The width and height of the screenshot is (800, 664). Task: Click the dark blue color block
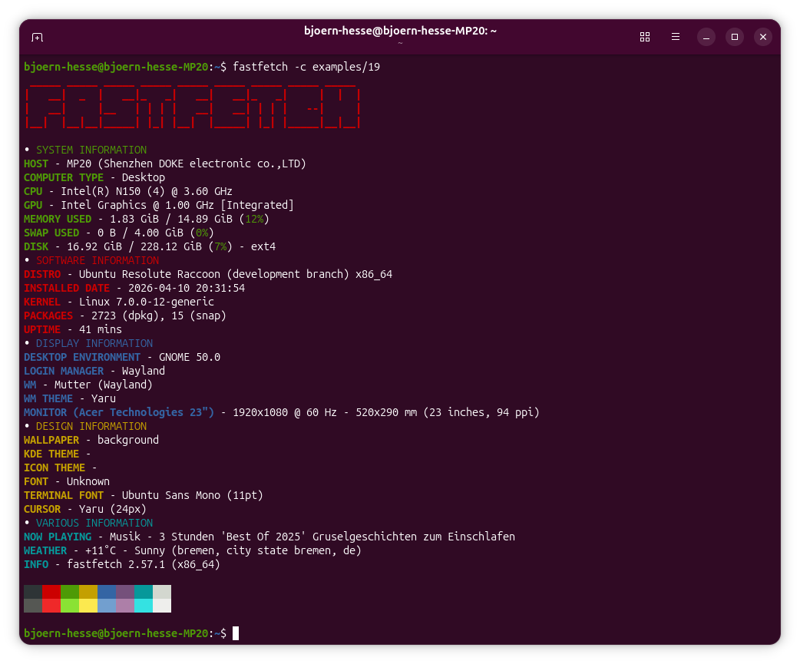[107, 592]
